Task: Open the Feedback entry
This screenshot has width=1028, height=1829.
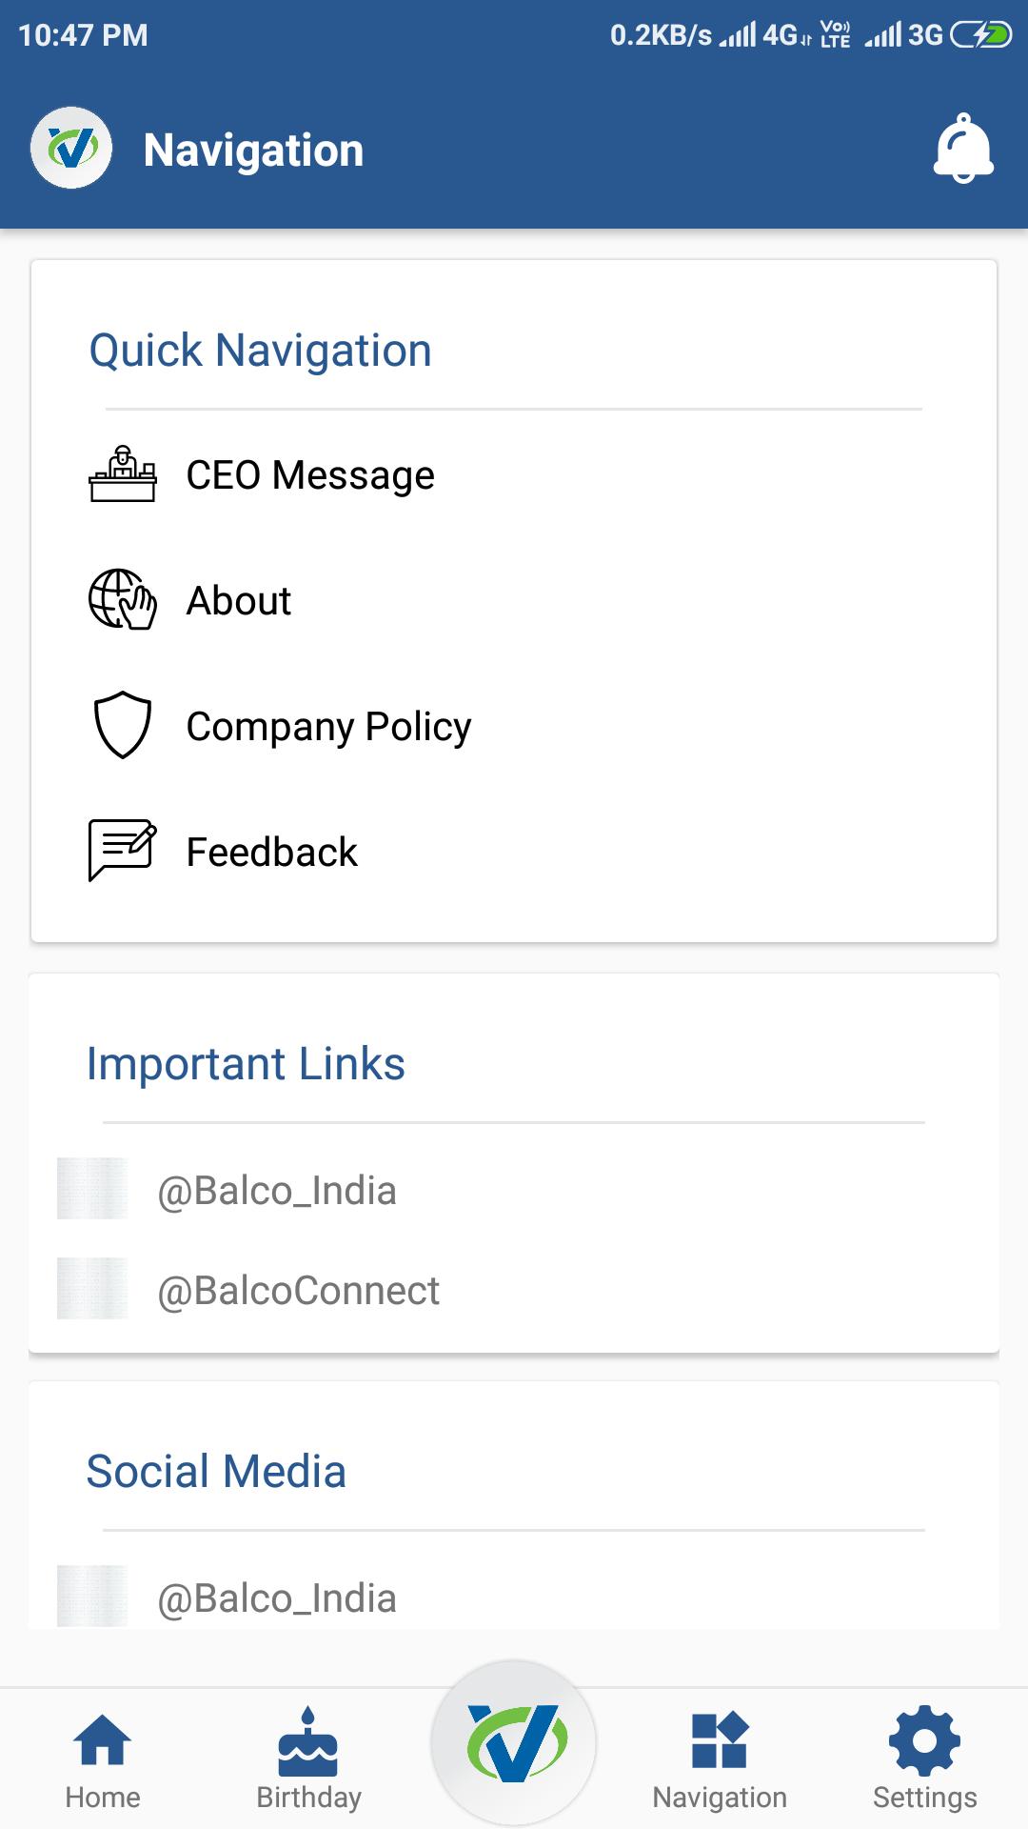Action: coord(514,852)
